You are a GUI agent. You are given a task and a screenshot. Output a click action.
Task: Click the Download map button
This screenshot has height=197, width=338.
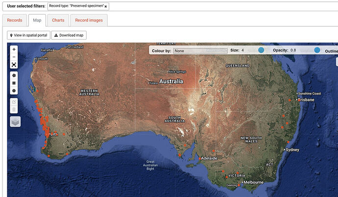point(69,35)
